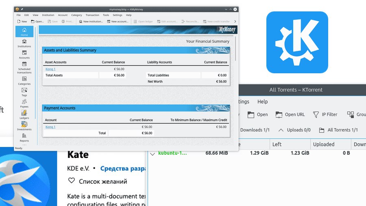Screen dimensions: 366x206
Task: Open Investments view in KMyMoney sidebar
Action: [24, 126]
